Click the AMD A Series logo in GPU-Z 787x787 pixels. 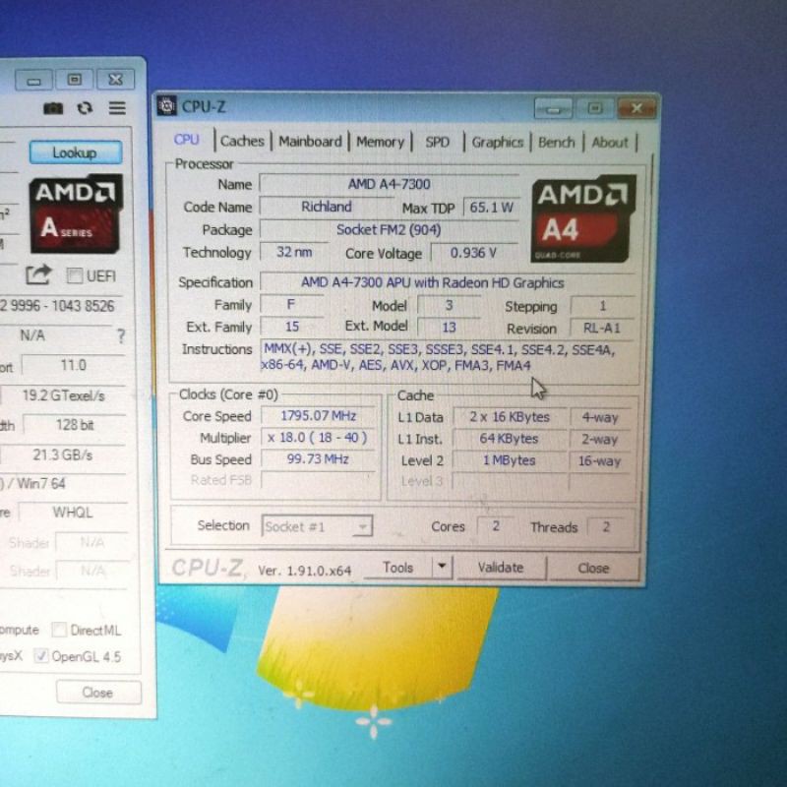pos(76,213)
